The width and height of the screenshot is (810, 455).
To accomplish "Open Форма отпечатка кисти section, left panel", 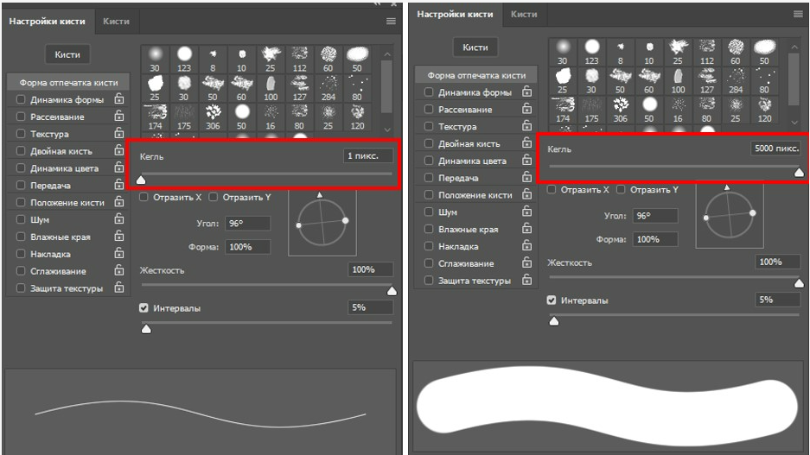I will [68, 82].
